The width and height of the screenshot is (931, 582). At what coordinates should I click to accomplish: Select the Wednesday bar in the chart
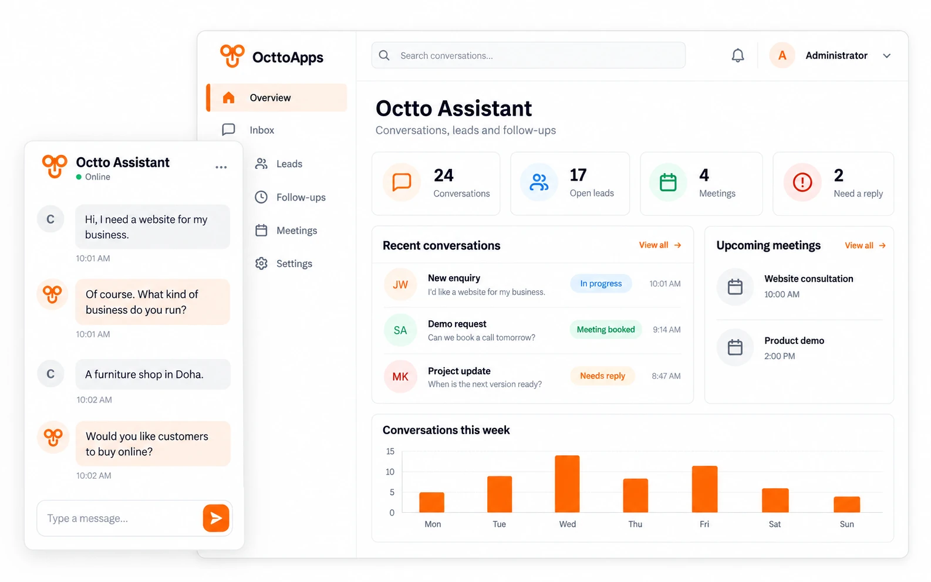[567, 484]
